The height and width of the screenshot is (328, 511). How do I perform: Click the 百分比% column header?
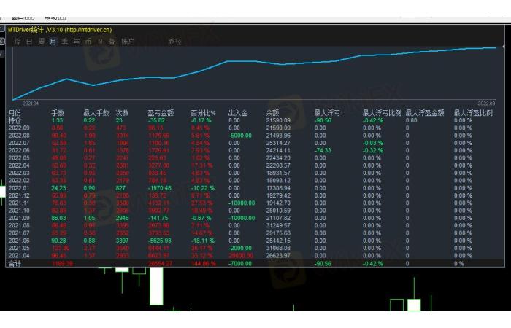click(201, 113)
